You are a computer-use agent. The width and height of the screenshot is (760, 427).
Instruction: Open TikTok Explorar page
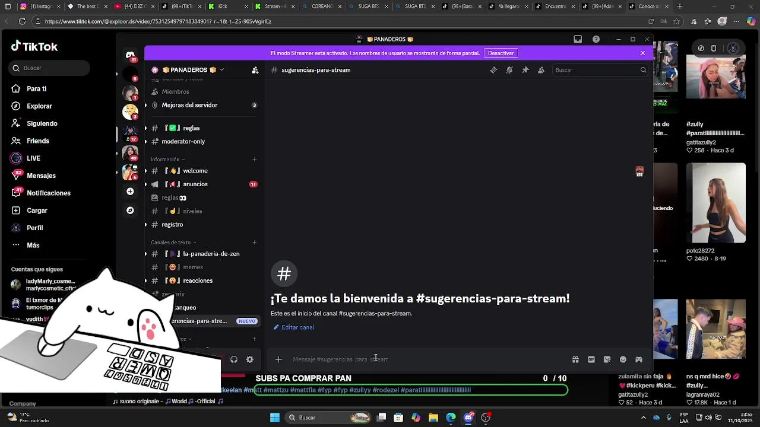31,106
